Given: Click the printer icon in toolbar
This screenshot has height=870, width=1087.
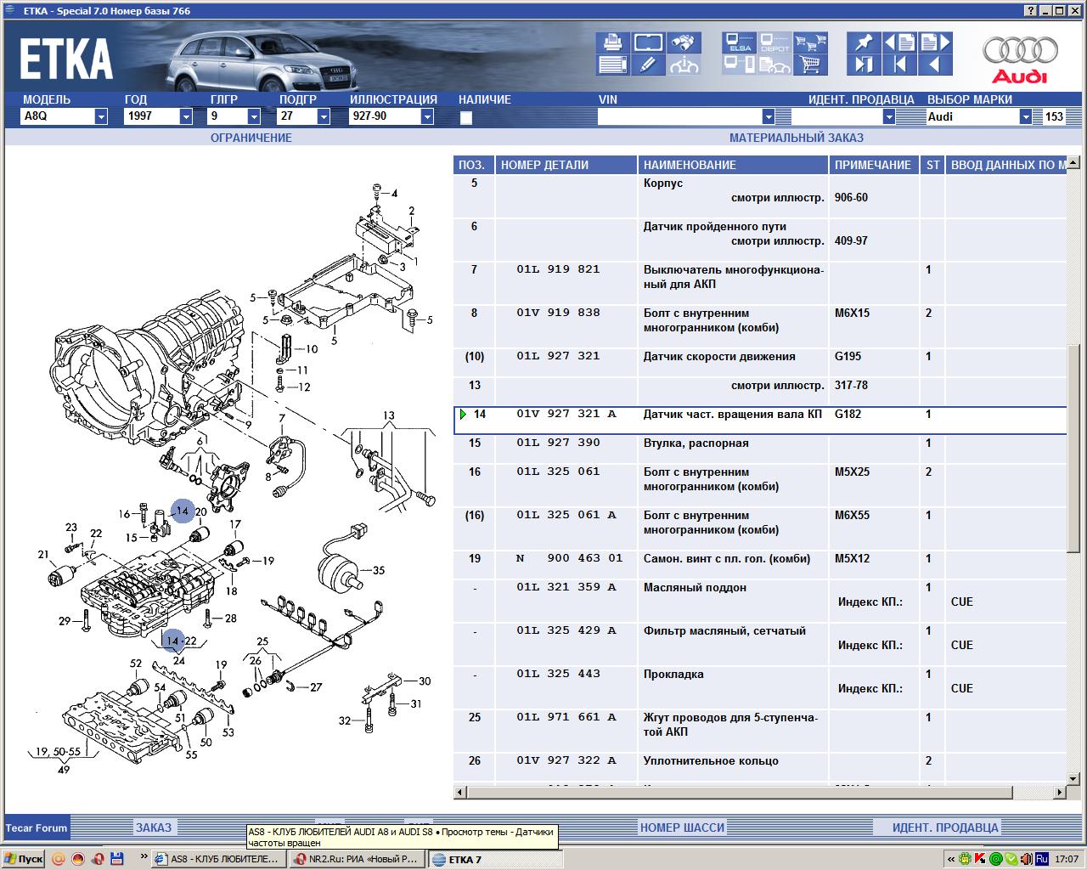Looking at the screenshot, I should click(x=612, y=42).
